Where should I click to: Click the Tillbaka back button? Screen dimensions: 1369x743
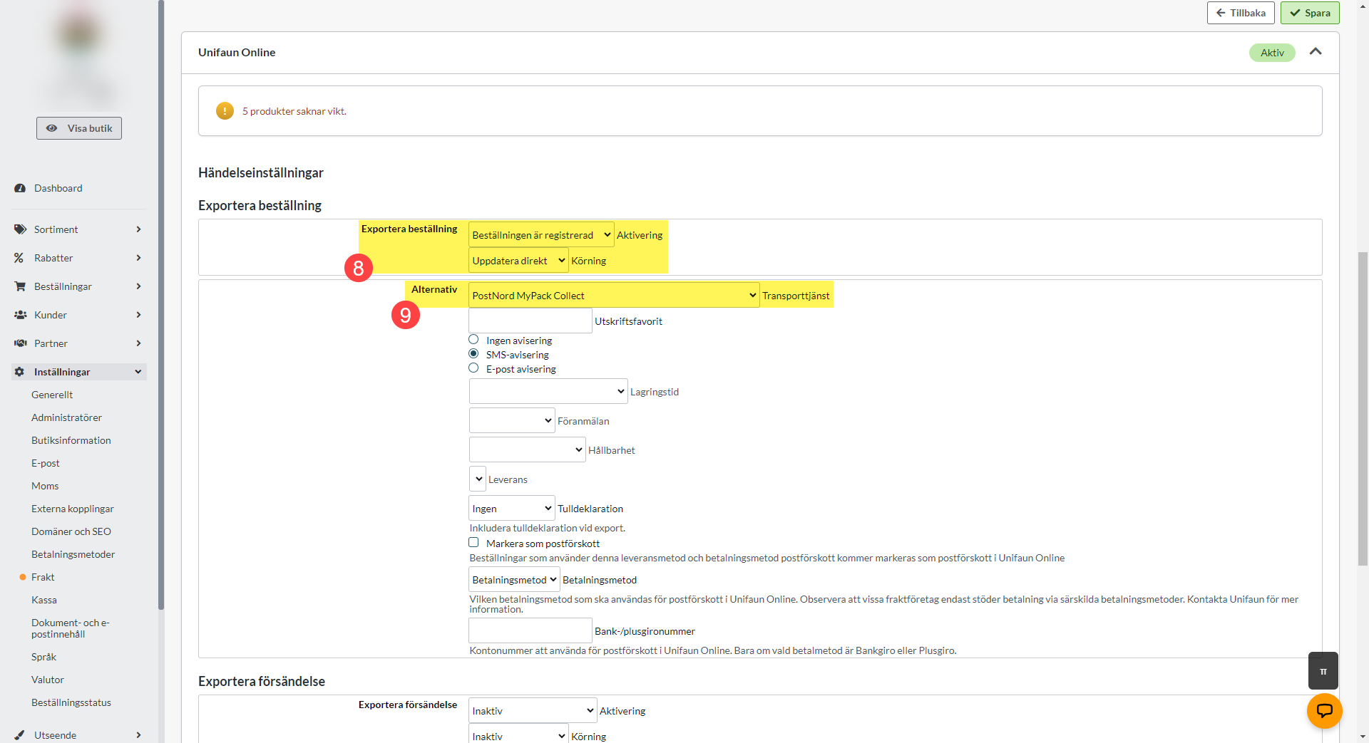point(1241,13)
